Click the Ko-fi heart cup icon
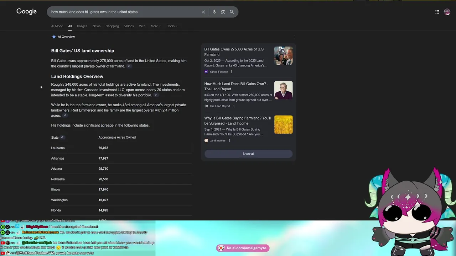 pos(221,248)
